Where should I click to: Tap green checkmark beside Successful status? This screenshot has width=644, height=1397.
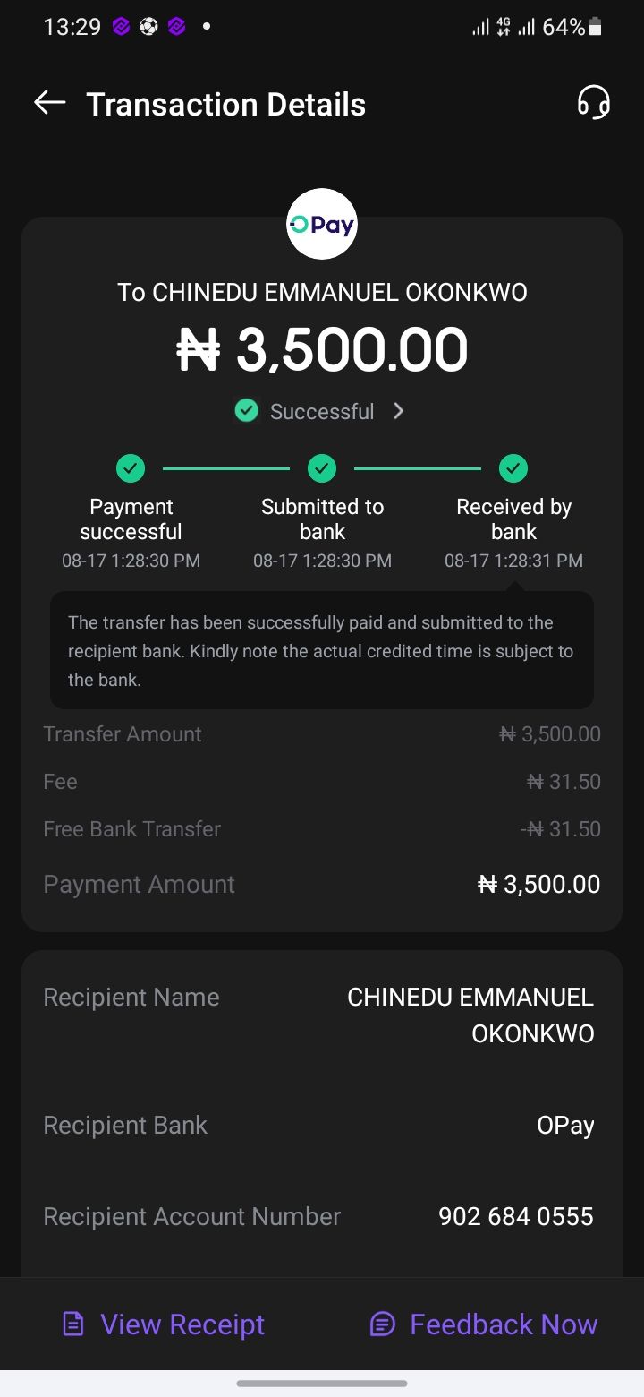(246, 411)
